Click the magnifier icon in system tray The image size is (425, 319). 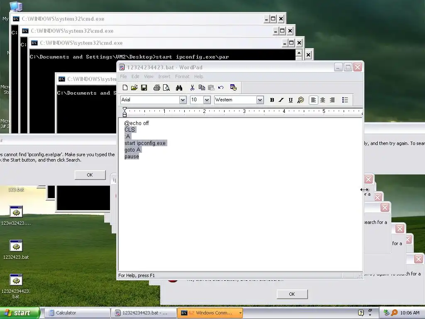pos(394,313)
